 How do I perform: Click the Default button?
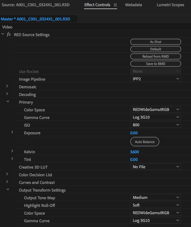click(156, 49)
